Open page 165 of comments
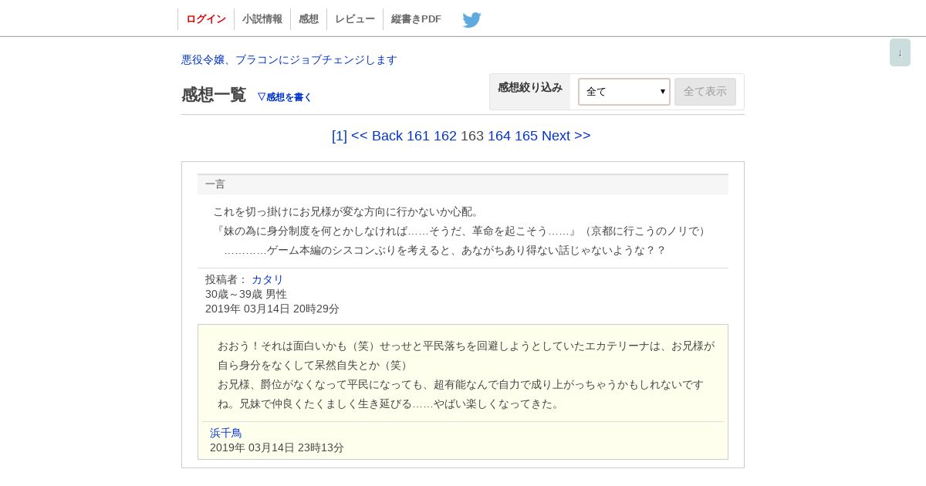 [x=526, y=136]
